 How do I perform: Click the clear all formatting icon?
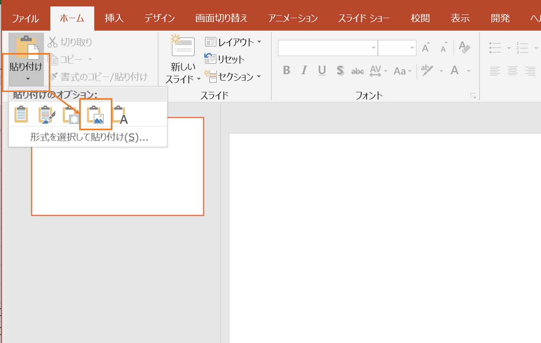pyautogui.click(x=464, y=47)
